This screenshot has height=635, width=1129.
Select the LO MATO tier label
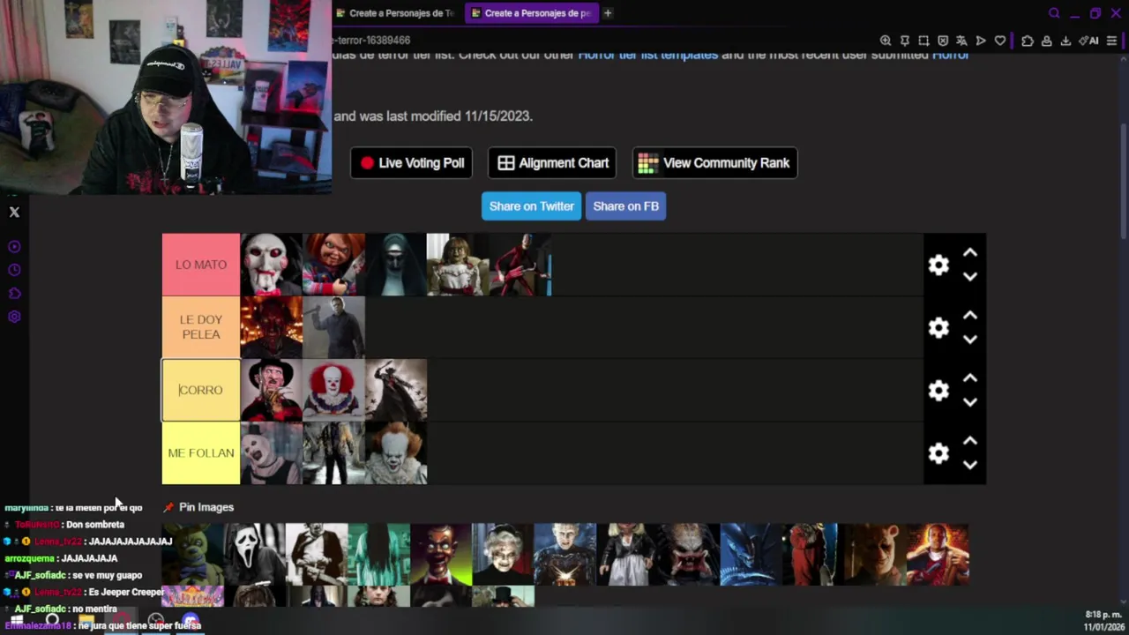click(x=201, y=265)
